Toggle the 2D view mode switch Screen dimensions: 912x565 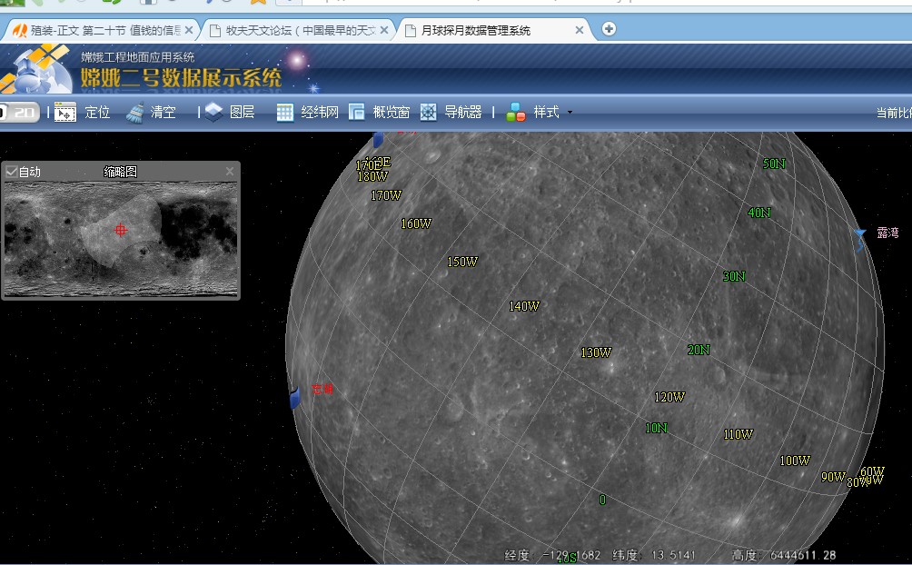(19, 113)
